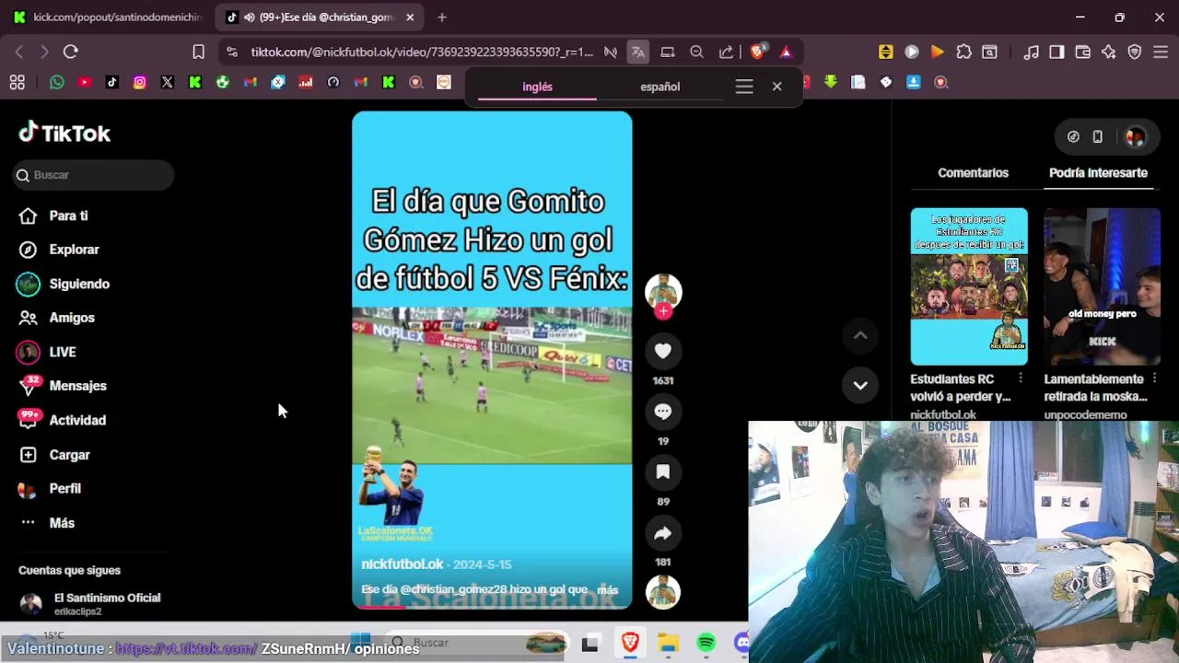Go to the next video using the down chevron

tap(860, 385)
